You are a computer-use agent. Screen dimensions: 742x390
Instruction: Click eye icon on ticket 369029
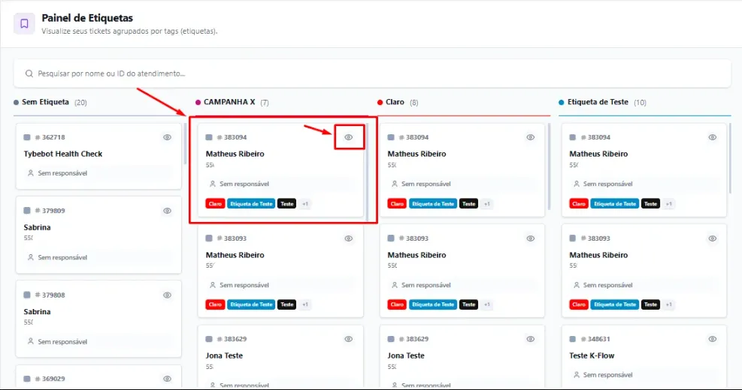(167, 379)
